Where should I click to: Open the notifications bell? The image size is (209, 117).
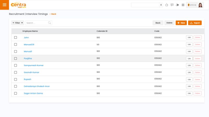pyautogui.click(x=177, y=5)
